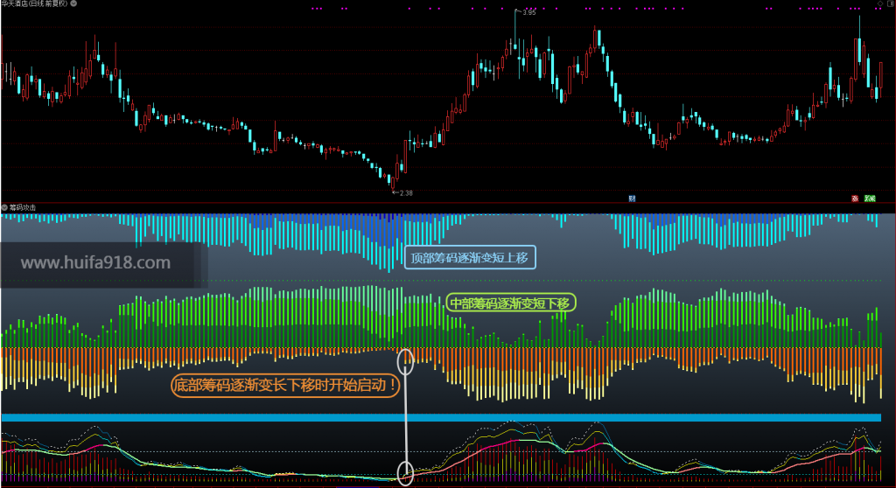Click the white vertical line connecting the ellipses

(405, 418)
